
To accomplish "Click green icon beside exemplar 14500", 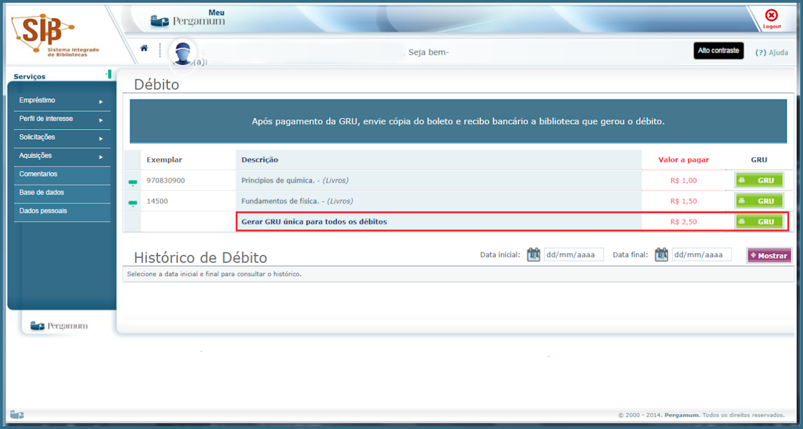I will [133, 202].
